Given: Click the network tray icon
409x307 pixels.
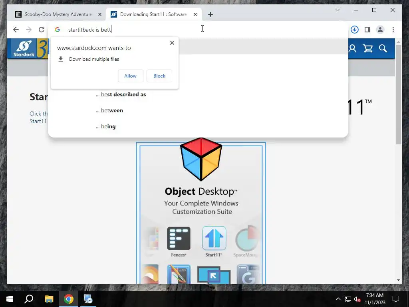Looking at the screenshot, I should pos(348,299).
